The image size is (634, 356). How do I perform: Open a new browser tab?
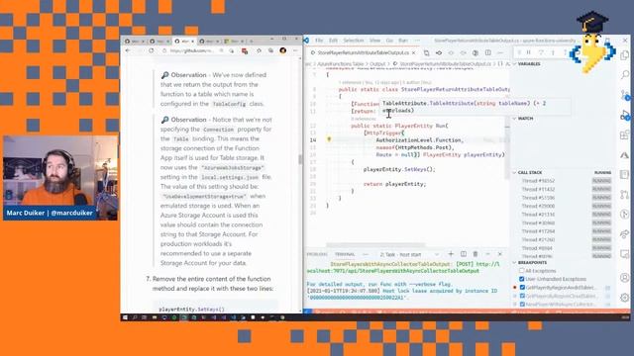[251, 42]
